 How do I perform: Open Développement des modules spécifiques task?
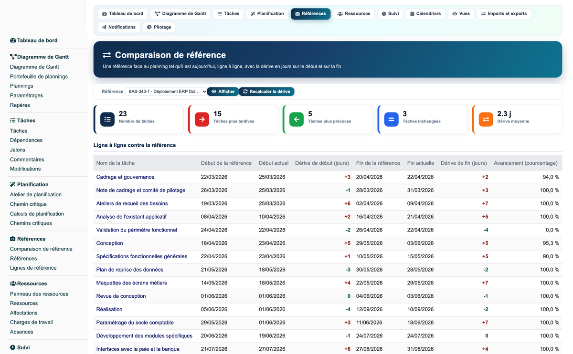coord(144,336)
